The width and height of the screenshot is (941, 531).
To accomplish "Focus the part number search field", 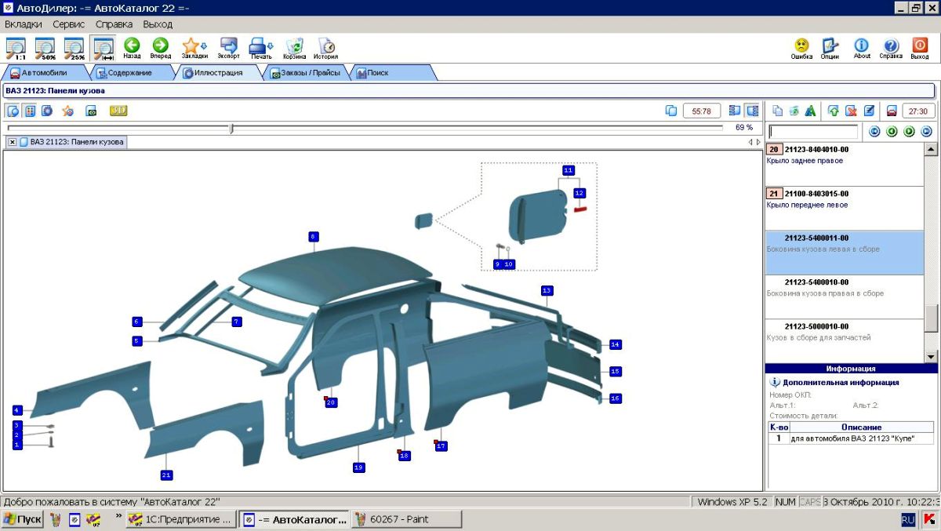I will coord(813,132).
